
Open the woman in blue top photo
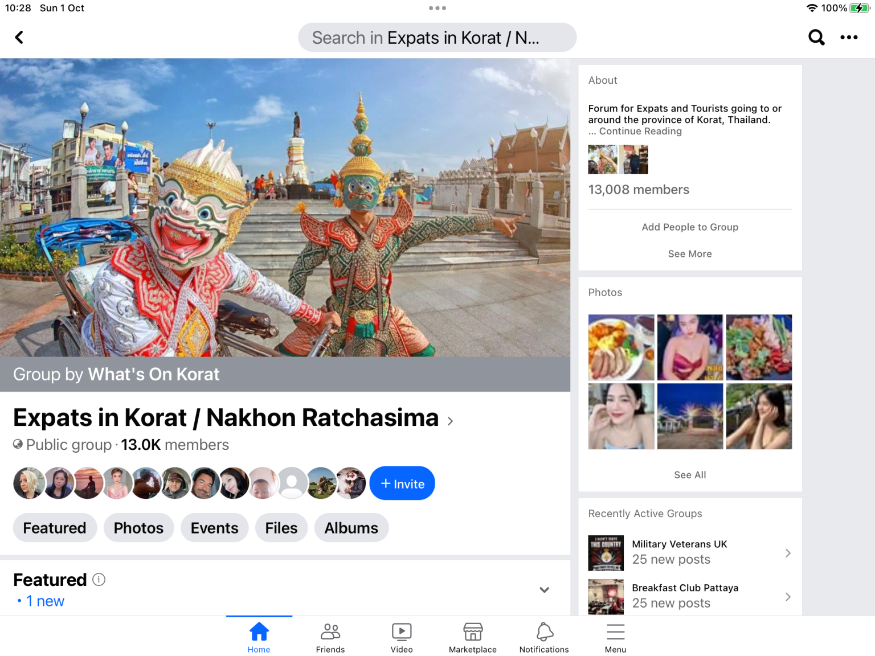pyautogui.click(x=622, y=416)
